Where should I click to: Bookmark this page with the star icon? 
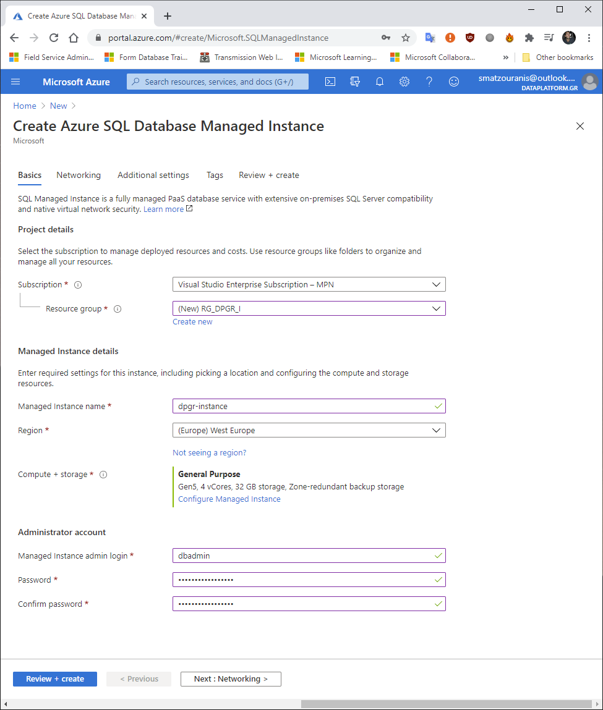[406, 38]
